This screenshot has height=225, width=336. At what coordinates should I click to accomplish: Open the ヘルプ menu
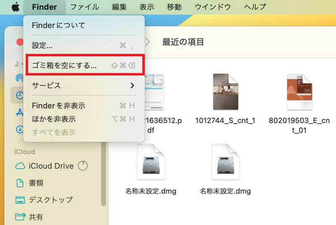click(255, 7)
